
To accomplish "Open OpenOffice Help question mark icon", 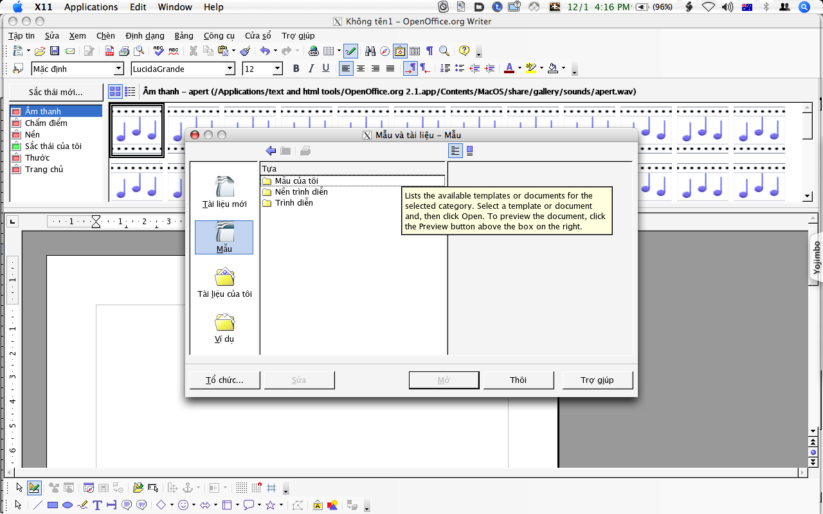I will click(x=464, y=51).
